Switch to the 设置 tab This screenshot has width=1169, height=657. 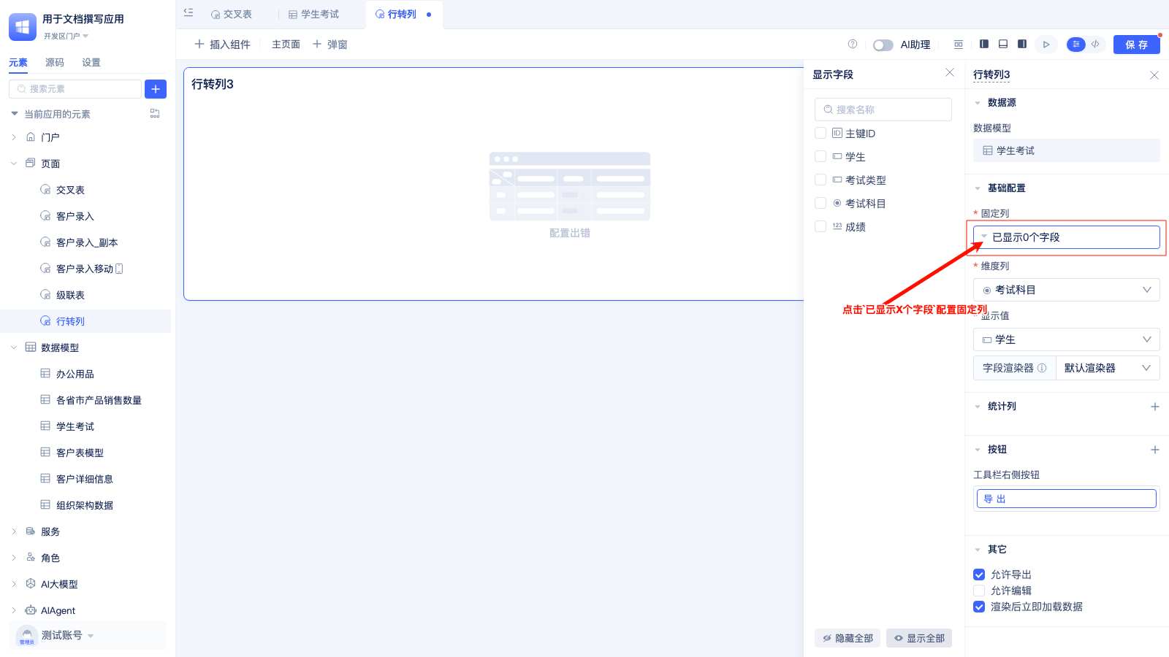pyautogui.click(x=91, y=63)
